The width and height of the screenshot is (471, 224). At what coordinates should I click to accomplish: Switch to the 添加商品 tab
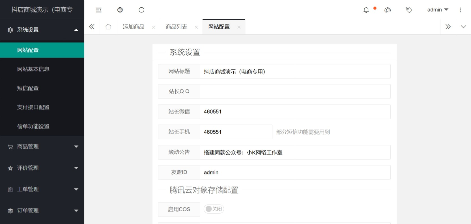pyautogui.click(x=134, y=27)
